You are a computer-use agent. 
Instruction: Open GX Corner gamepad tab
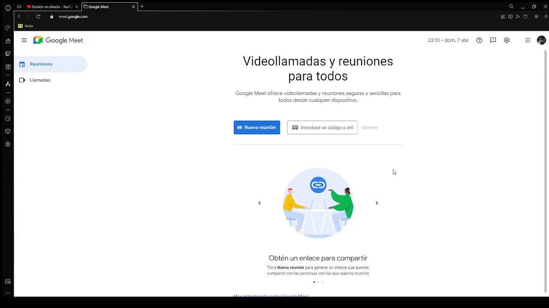(x=19, y=7)
